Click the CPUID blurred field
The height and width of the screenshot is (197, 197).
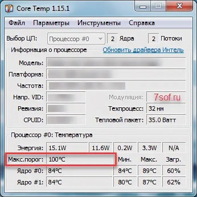point(66,120)
